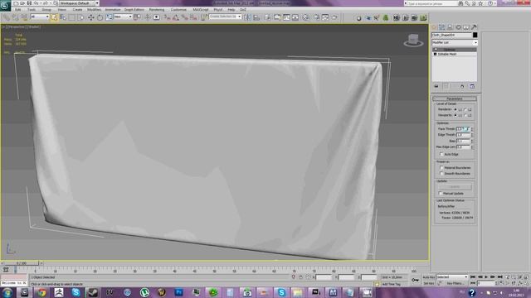Image resolution: width=531 pixels, height=298 pixels.
Task: Select the Select and Link tool
Action: 7,17
